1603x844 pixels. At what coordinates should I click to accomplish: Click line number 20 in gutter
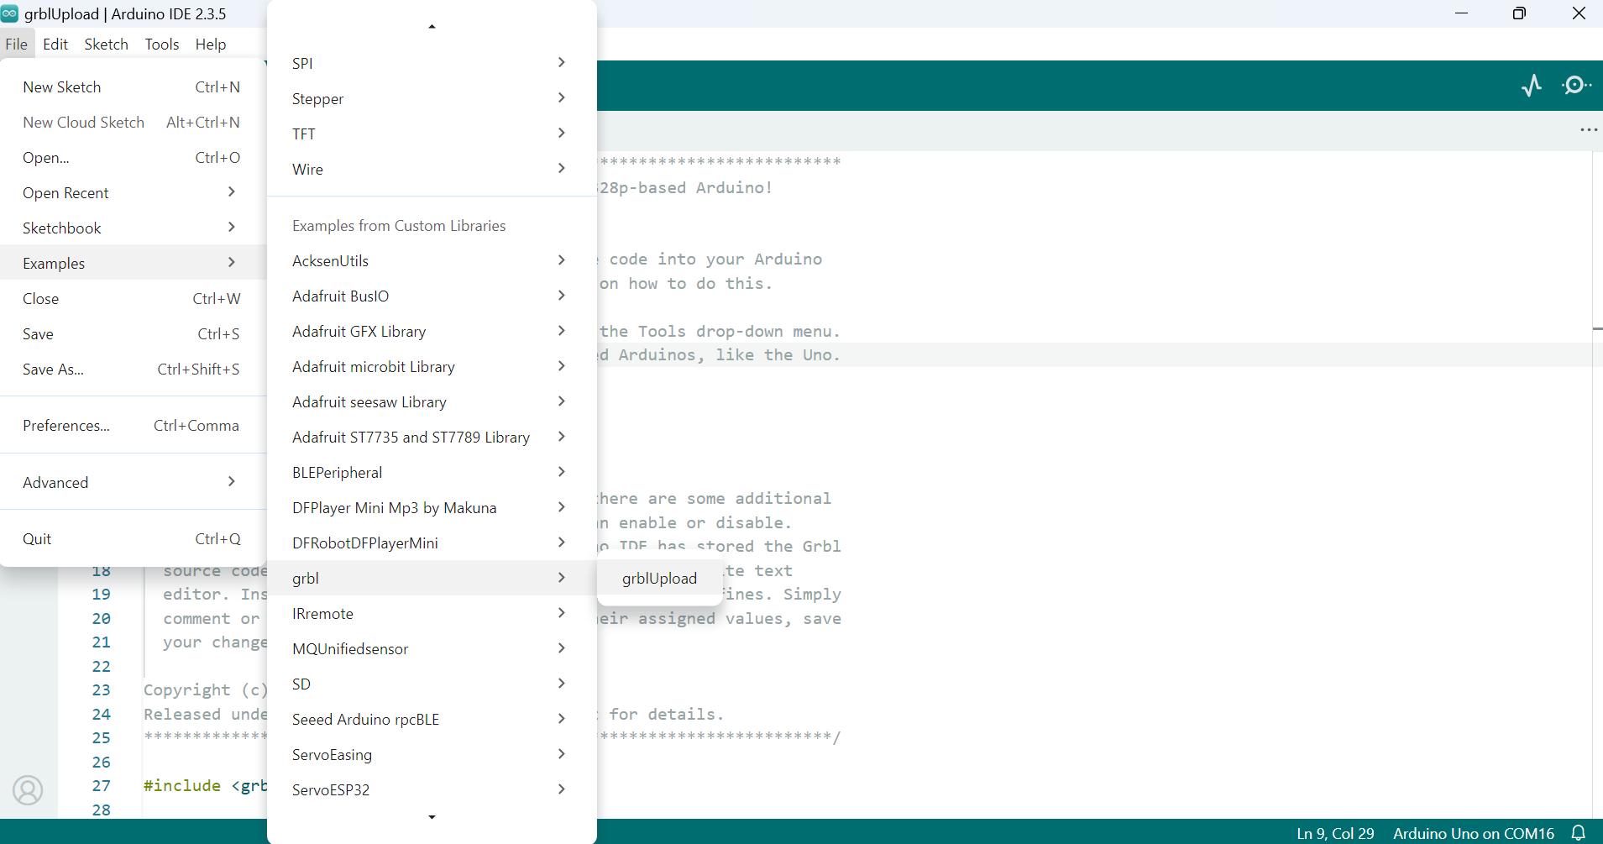(102, 619)
